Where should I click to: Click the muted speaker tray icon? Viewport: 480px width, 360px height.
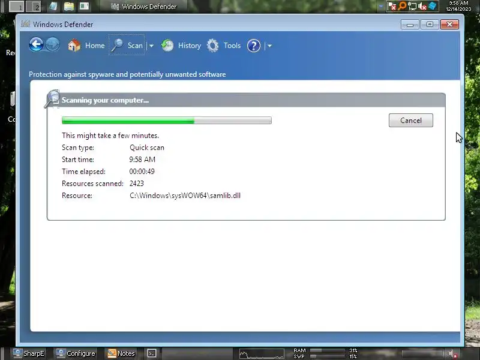pos(422,6)
